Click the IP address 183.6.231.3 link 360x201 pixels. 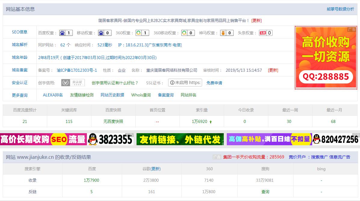point(150,45)
